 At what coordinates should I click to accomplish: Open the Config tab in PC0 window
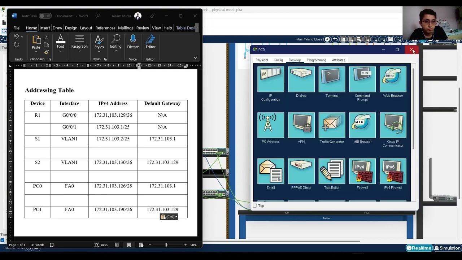[x=278, y=60]
